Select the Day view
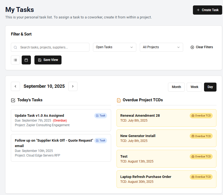 [x=210, y=87]
